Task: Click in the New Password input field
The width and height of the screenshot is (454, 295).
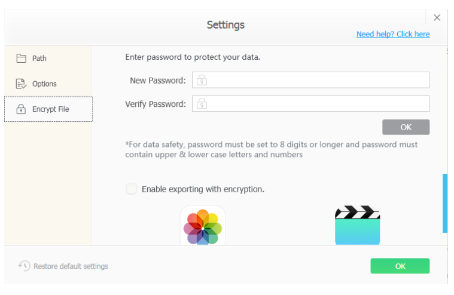Action: click(x=310, y=80)
